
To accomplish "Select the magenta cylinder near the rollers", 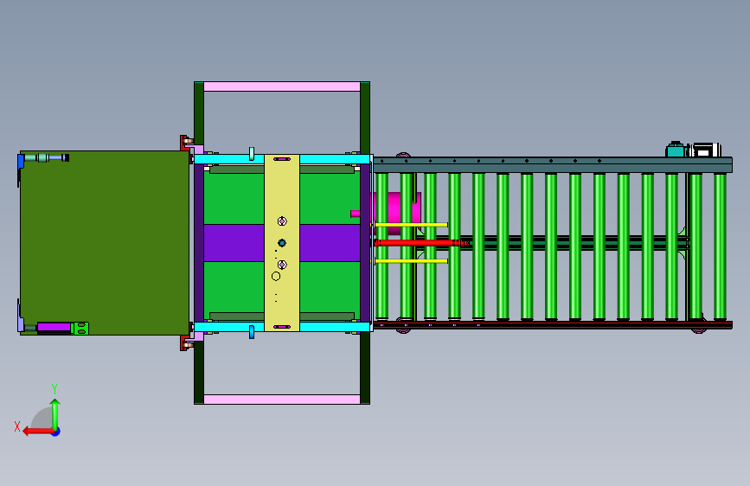I will point(396,213).
